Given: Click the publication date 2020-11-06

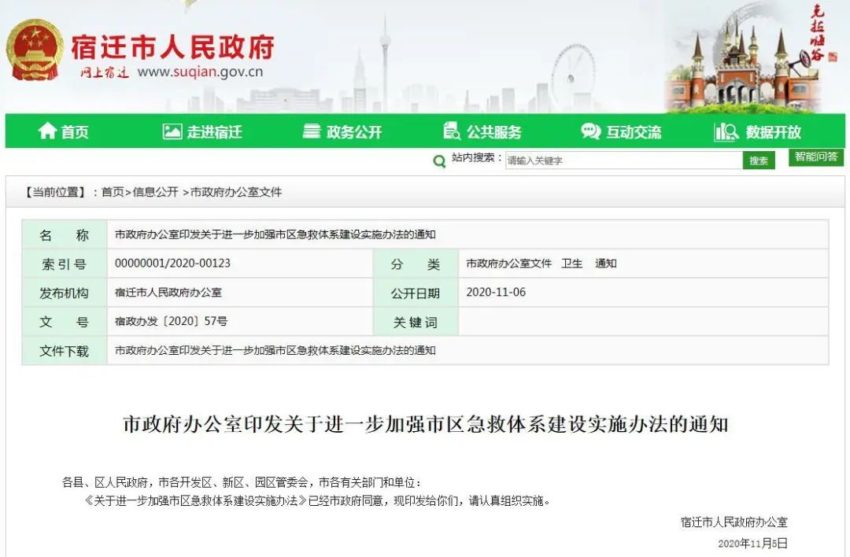Looking at the screenshot, I should (496, 292).
